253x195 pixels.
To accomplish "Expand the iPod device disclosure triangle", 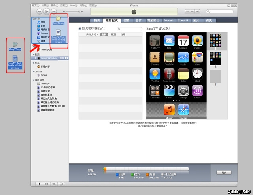I will [x=36, y=58].
